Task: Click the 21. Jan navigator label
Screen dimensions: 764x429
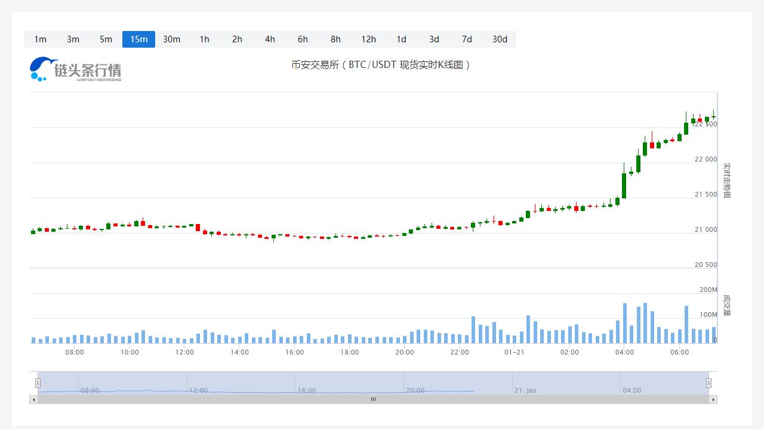Action: (525, 390)
